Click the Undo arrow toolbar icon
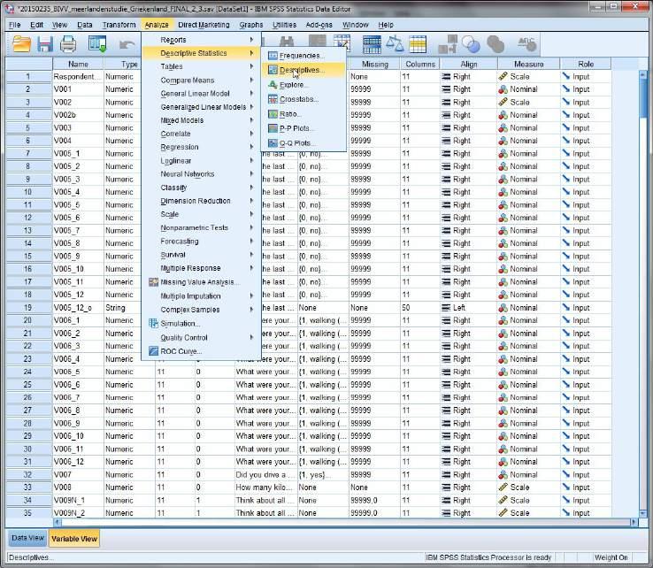This screenshot has height=568, width=653. click(x=127, y=44)
